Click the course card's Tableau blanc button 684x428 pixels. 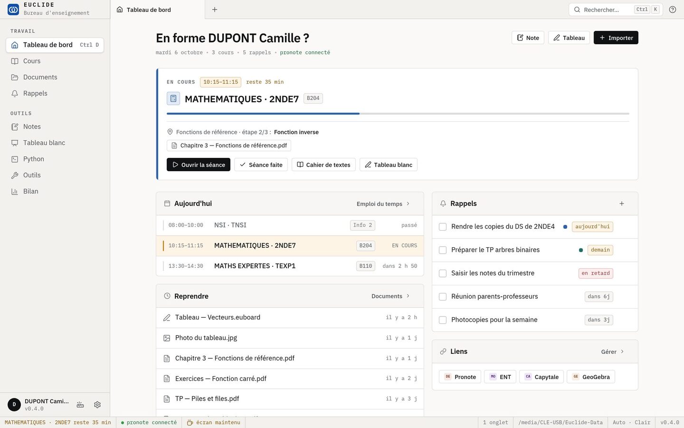(x=389, y=165)
